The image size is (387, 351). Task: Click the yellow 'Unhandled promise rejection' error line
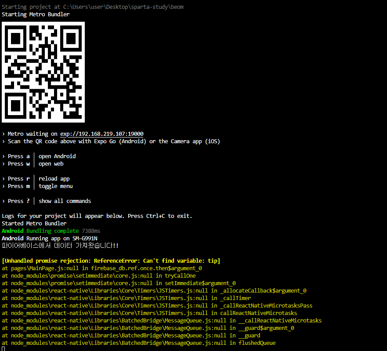[111, 261]
